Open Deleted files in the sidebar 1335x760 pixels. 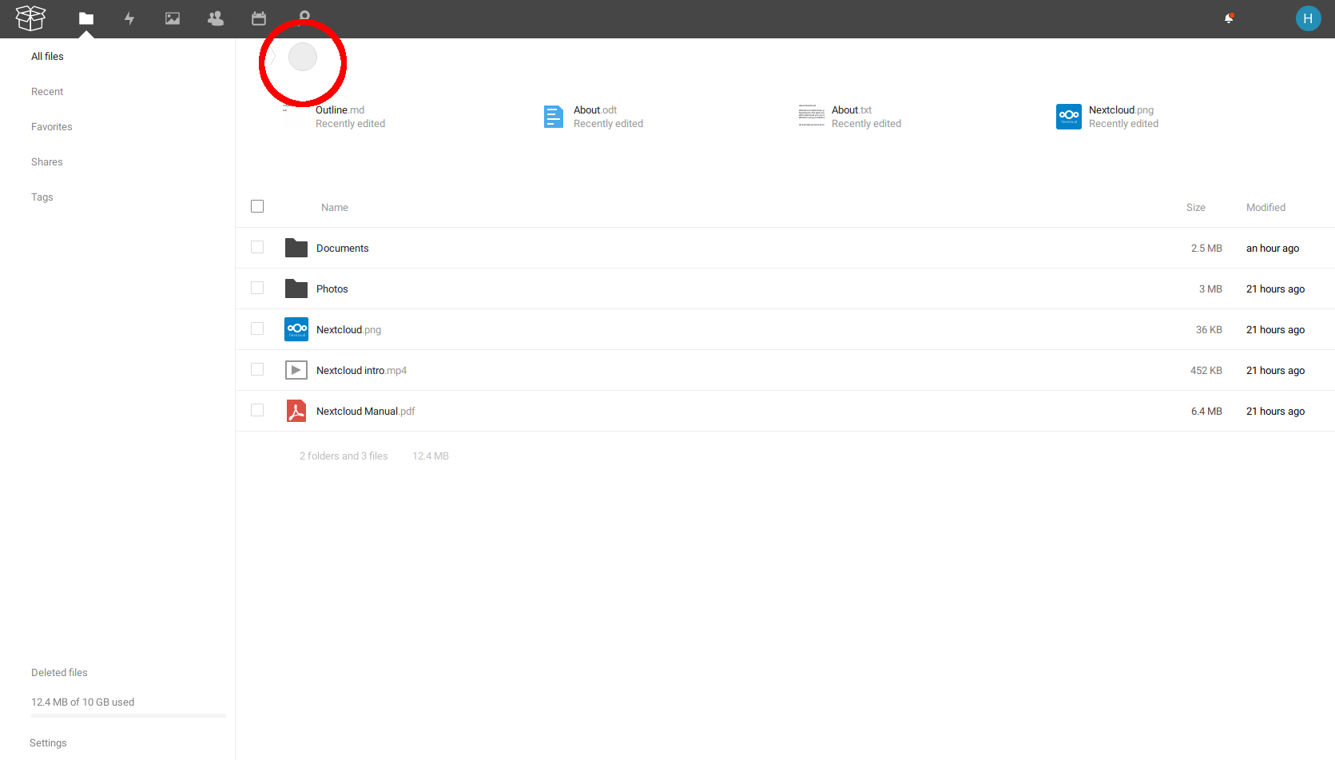tap(59, 673)
